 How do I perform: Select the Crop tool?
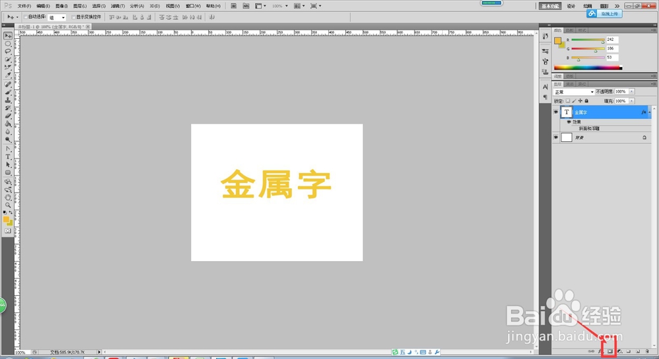8,67
